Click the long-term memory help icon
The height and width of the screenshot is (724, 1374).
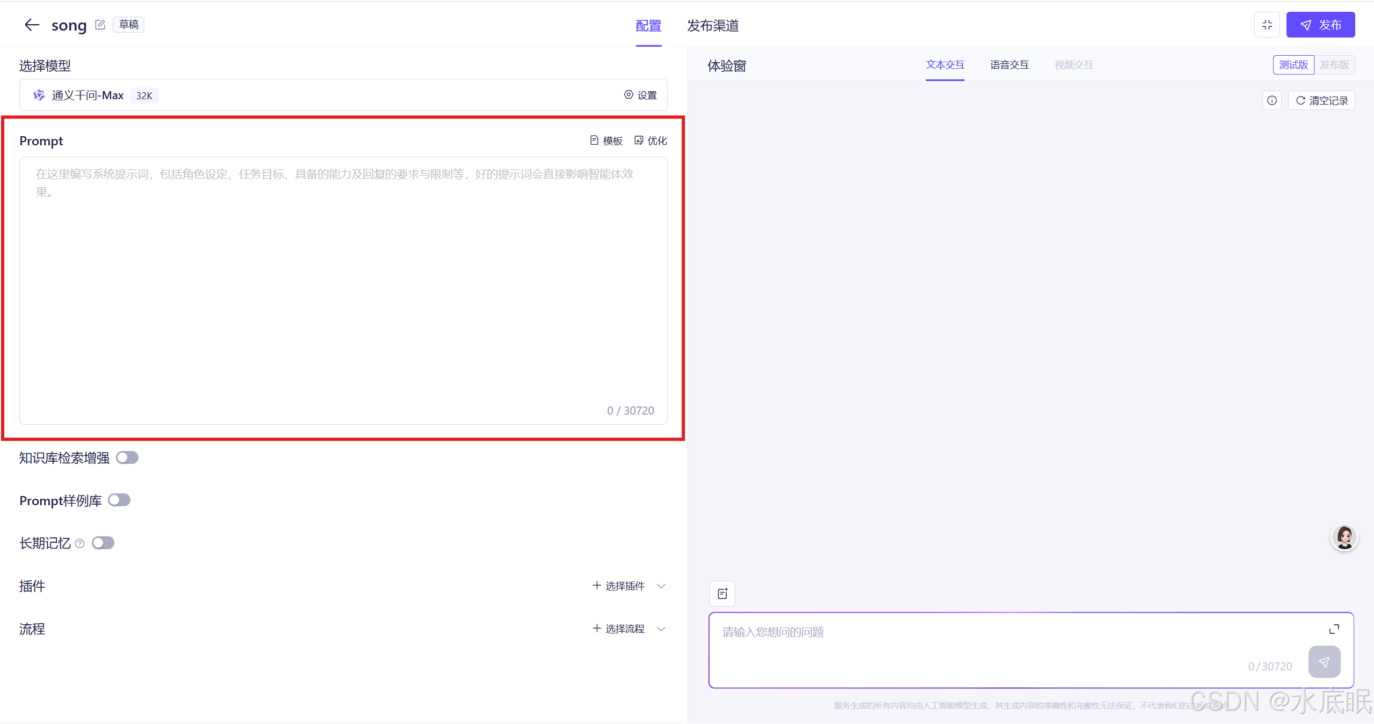[80, 543]
